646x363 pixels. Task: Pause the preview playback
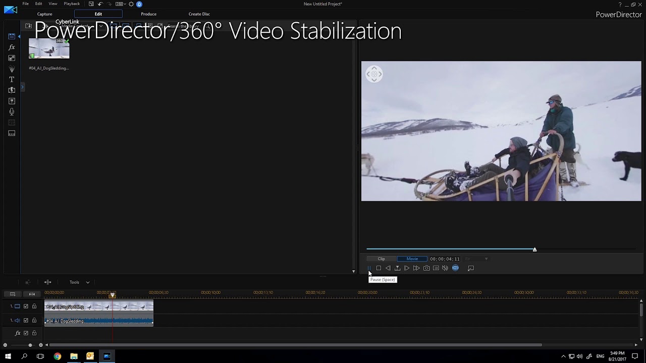[x=369, y=268]
